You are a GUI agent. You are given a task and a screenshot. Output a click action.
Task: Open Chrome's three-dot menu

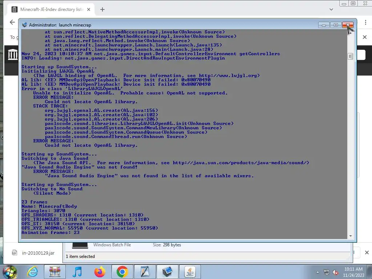365,22
